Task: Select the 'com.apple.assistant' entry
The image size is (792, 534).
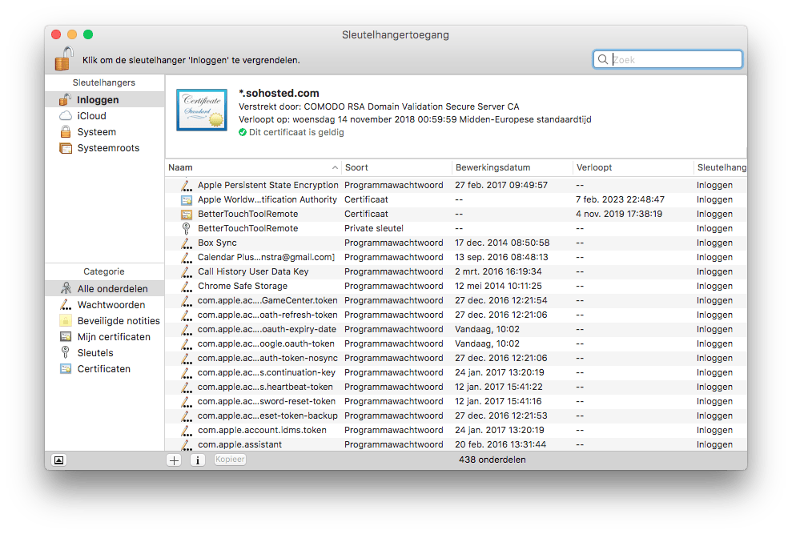Action: tap(456, 444)
